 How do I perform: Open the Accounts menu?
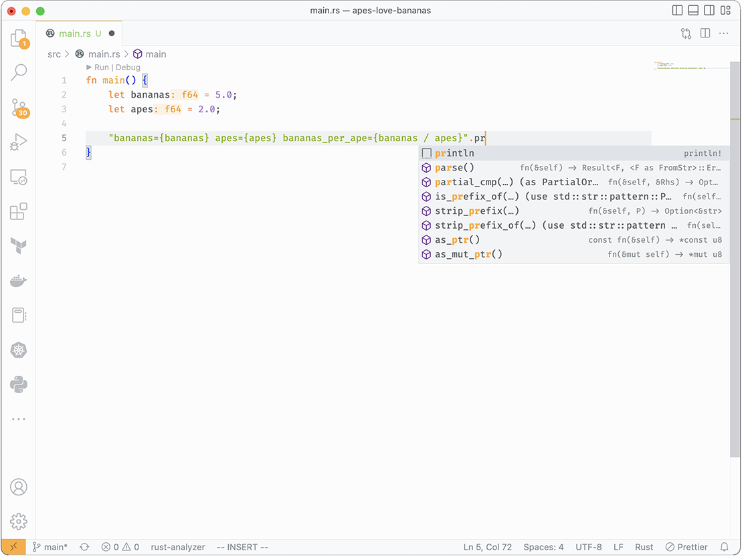[x=19, y=487]
